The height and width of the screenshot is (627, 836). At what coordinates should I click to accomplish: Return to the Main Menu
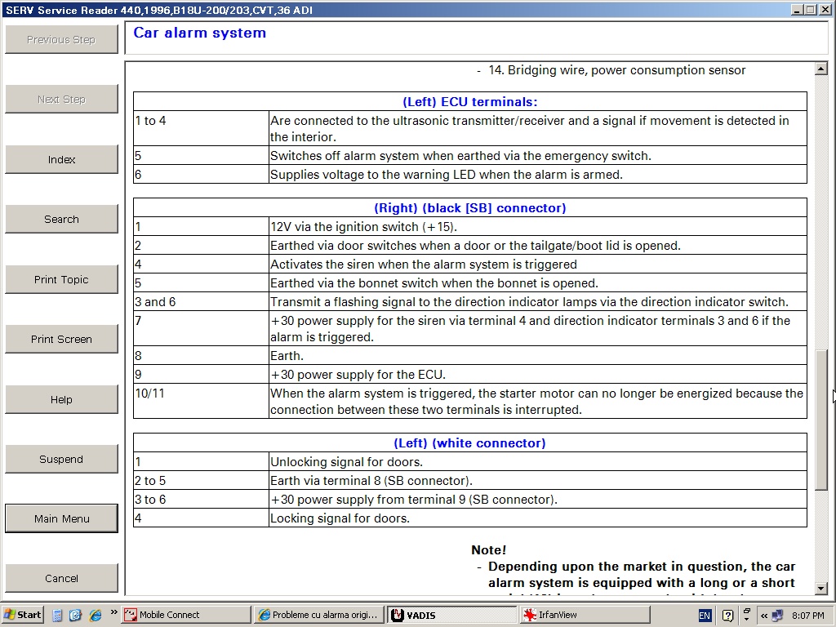[x=61, y=519]
